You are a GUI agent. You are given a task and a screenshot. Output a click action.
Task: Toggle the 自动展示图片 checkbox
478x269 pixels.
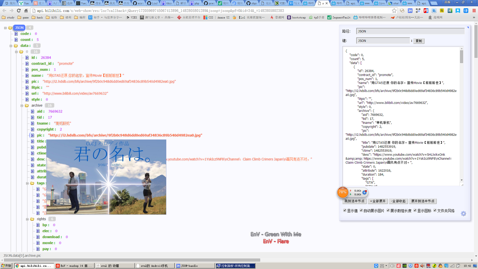click(361, 211)
